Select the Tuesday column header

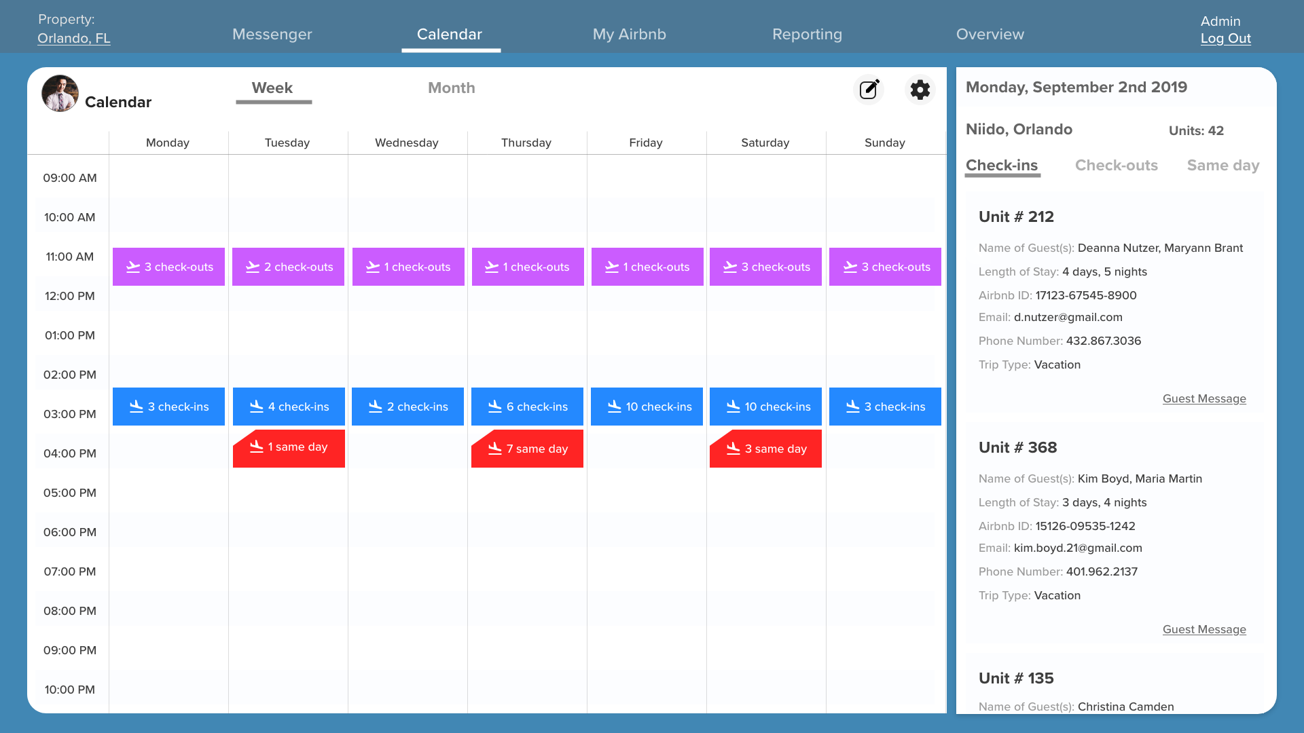click(287, 143)
